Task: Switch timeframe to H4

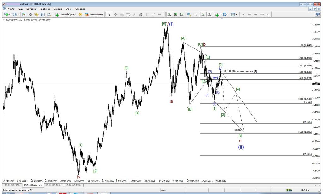Action: [249, 14]
